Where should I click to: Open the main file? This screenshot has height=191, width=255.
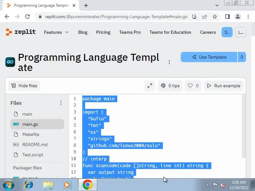[x=37, y=114]
